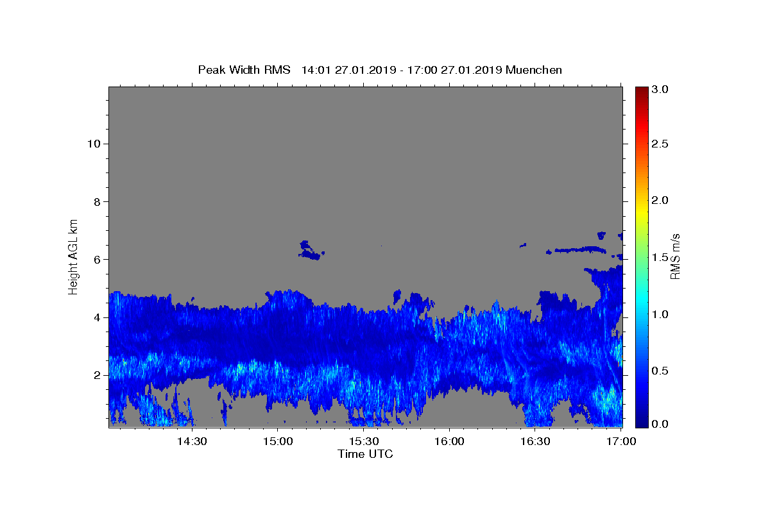Click the 'Muenchen' location label in title

click(x=534, y=70)
